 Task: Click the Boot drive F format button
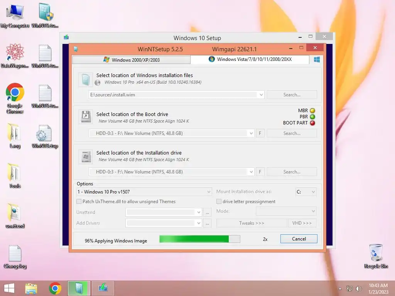[x=260, y=133]
